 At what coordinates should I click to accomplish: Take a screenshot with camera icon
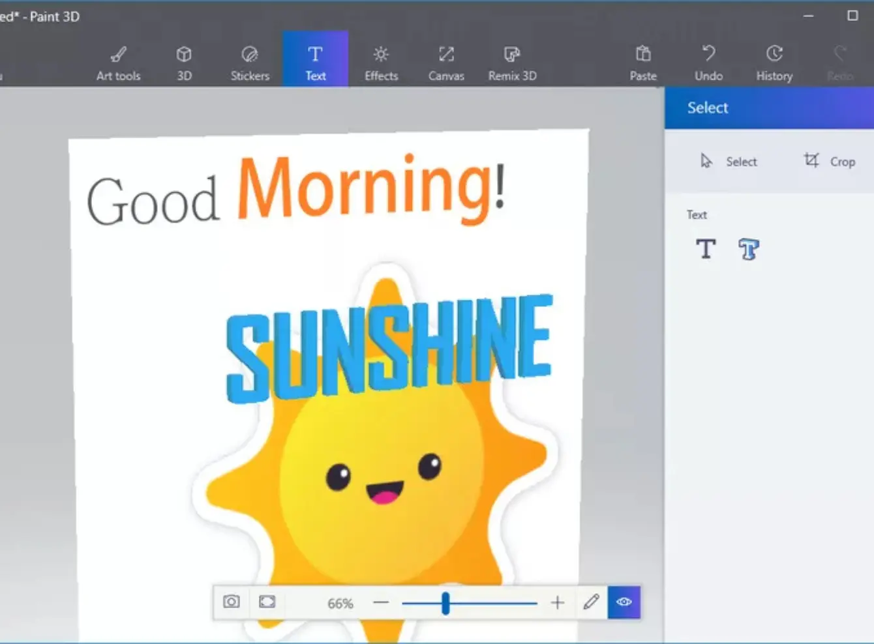[x=232, y=602]
